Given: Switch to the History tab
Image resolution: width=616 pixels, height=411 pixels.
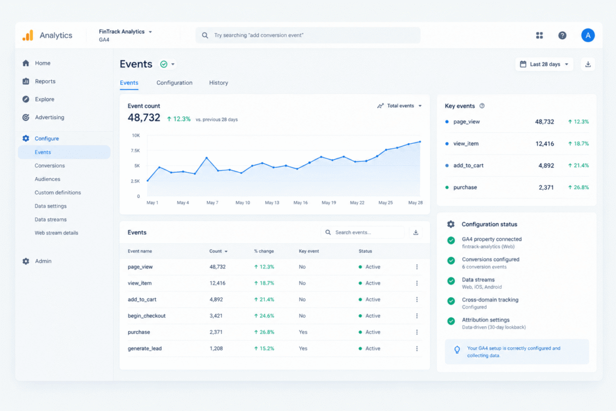Looking at the screenshot, I should click(x=218, y=83).
